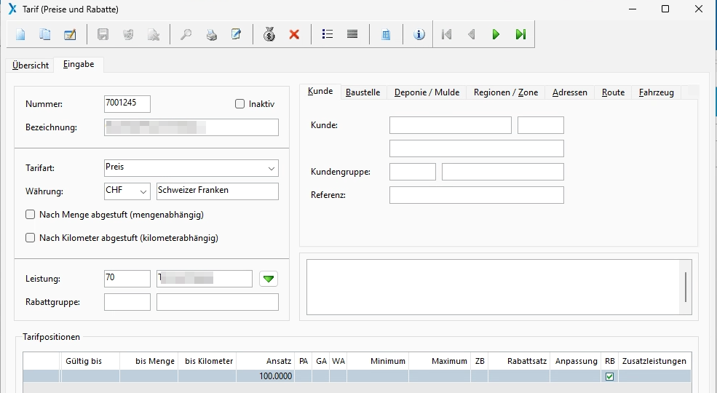Open the Deponie / Mulde tab
717x393 pixels.
pyautogui.click(x=427, y=92)
